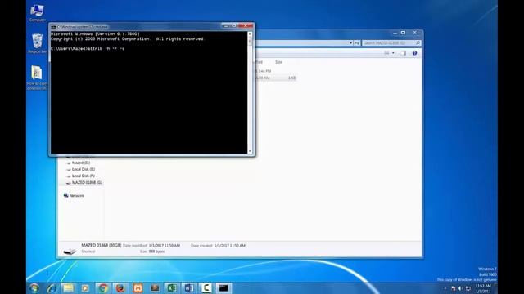Select MAZED 01868 (G:) drive

point(84,182)
